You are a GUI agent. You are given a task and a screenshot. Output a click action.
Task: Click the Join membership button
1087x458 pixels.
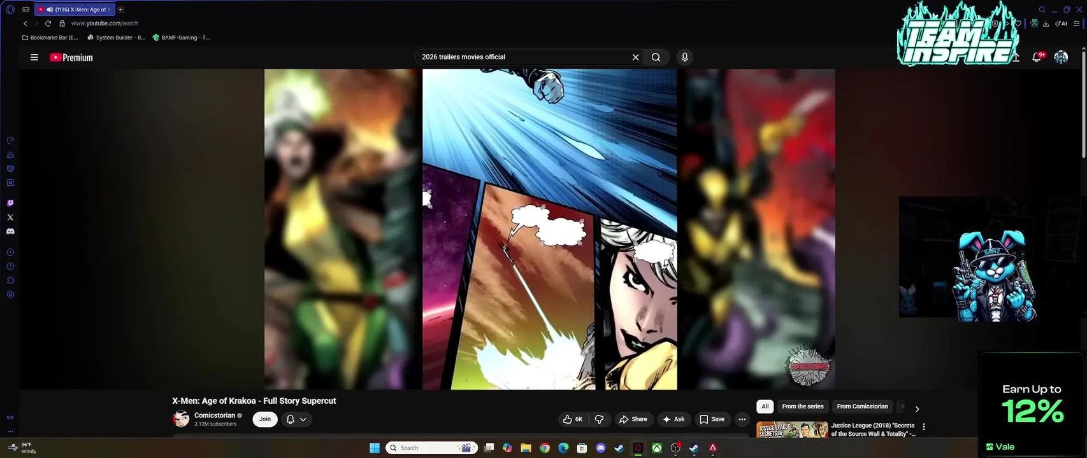click(265, 419)
